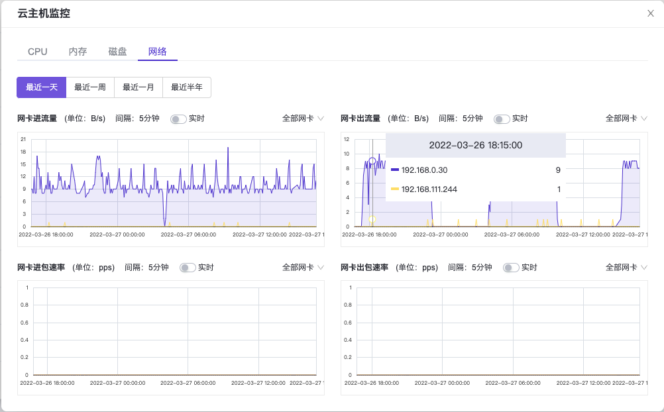Show data for 最近半年
This screenshot has width=664, height=412.
187,87
